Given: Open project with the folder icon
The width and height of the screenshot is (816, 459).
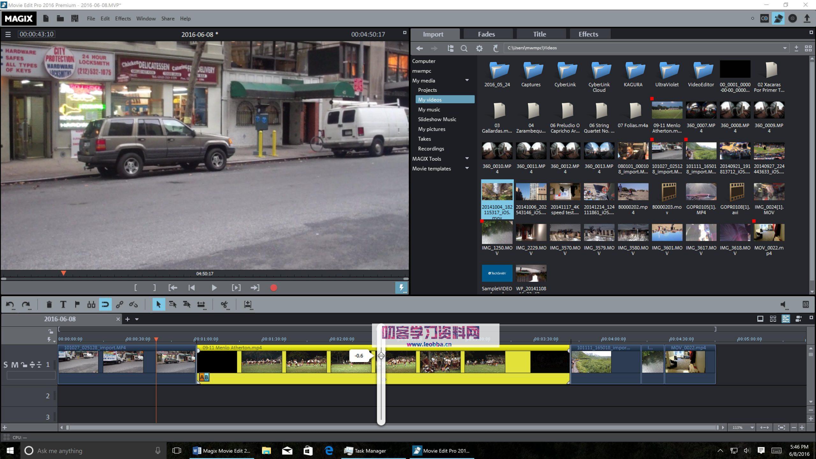Looking at the screenshot, I should [x=60, y=18].
